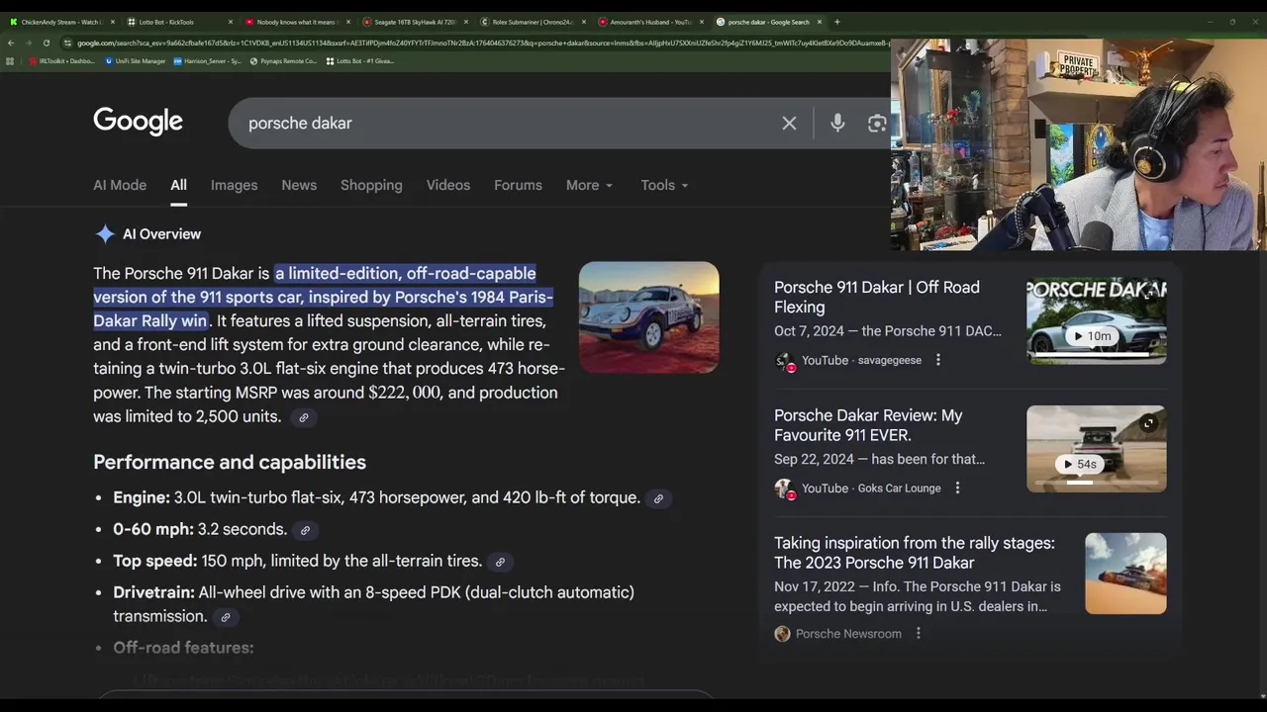The width and height of the screenshot is (1267, 712).
Task: Switch to AI Mode tab
Action: click(120, 185)
